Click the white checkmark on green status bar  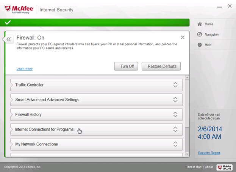pos(8,22)
